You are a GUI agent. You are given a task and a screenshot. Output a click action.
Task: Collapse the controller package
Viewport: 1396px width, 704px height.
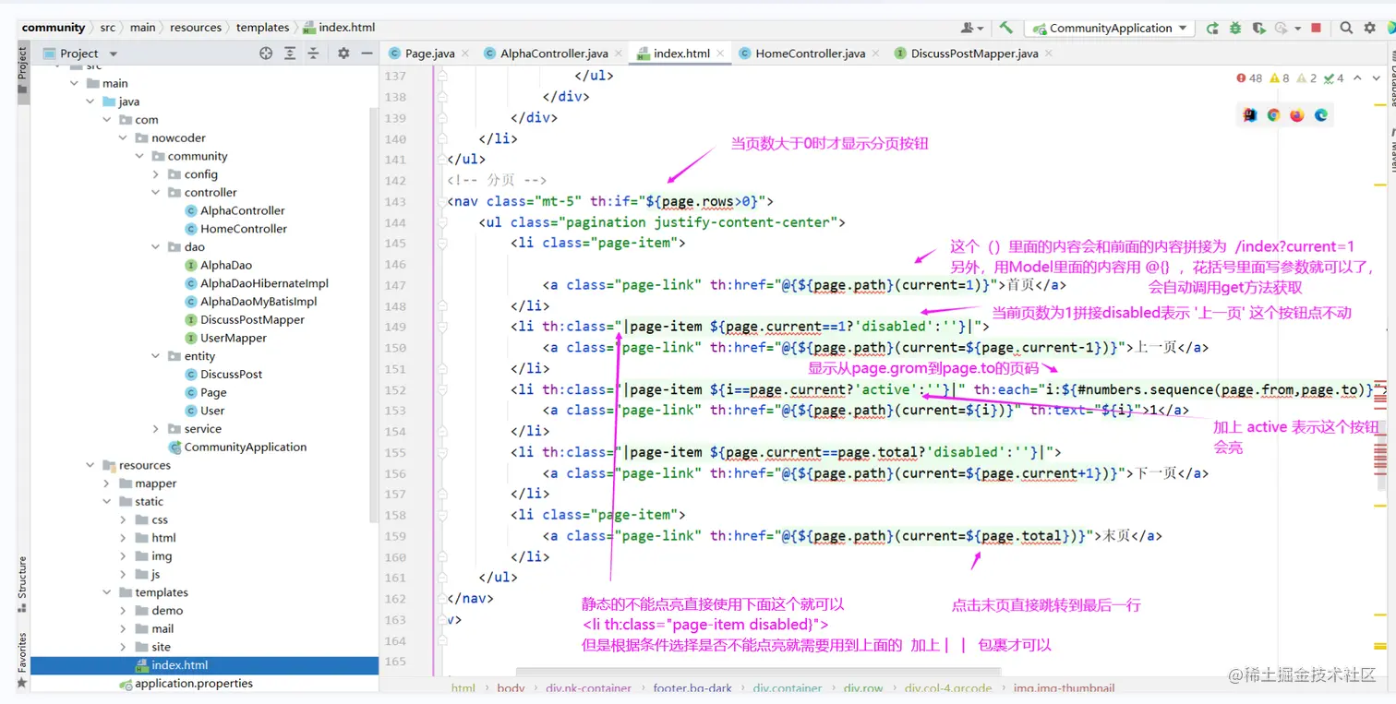[x=156, y=193]
